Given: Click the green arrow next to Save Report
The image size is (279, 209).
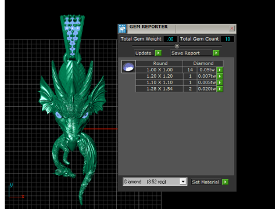Looking at the screenshot, I should pyautogui.click(x=216, y=53).
